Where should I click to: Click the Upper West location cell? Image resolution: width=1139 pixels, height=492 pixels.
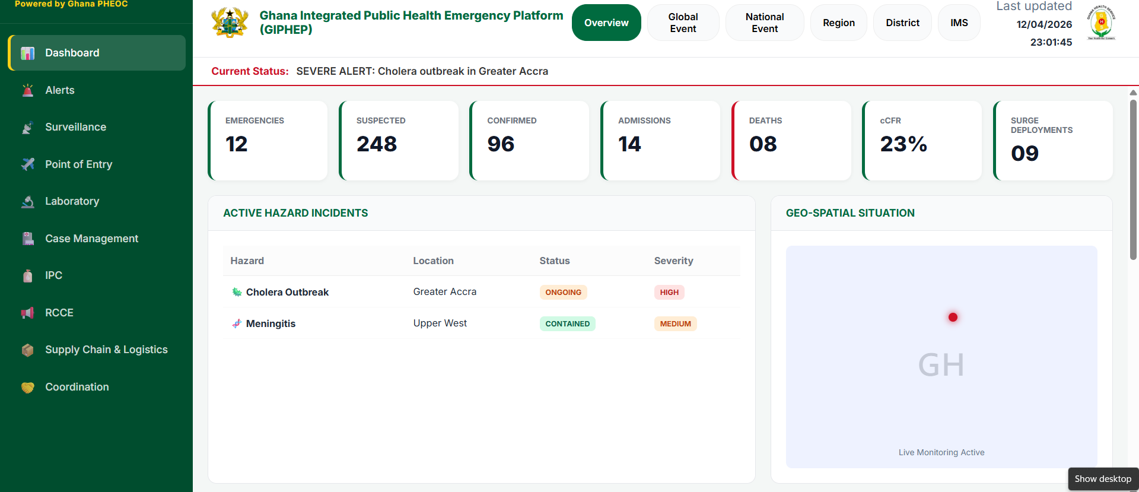coord(440,323)
